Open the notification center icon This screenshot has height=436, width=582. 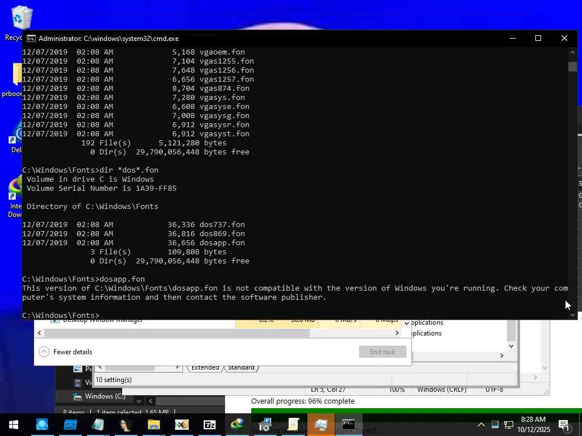click(x=563, y=425)
